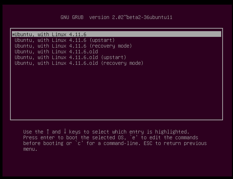The width and height of the screenshot is (233, 179).
Task: Select Ubuntu with Linux 4.11.6.old entry
Action: coord(56,52)
